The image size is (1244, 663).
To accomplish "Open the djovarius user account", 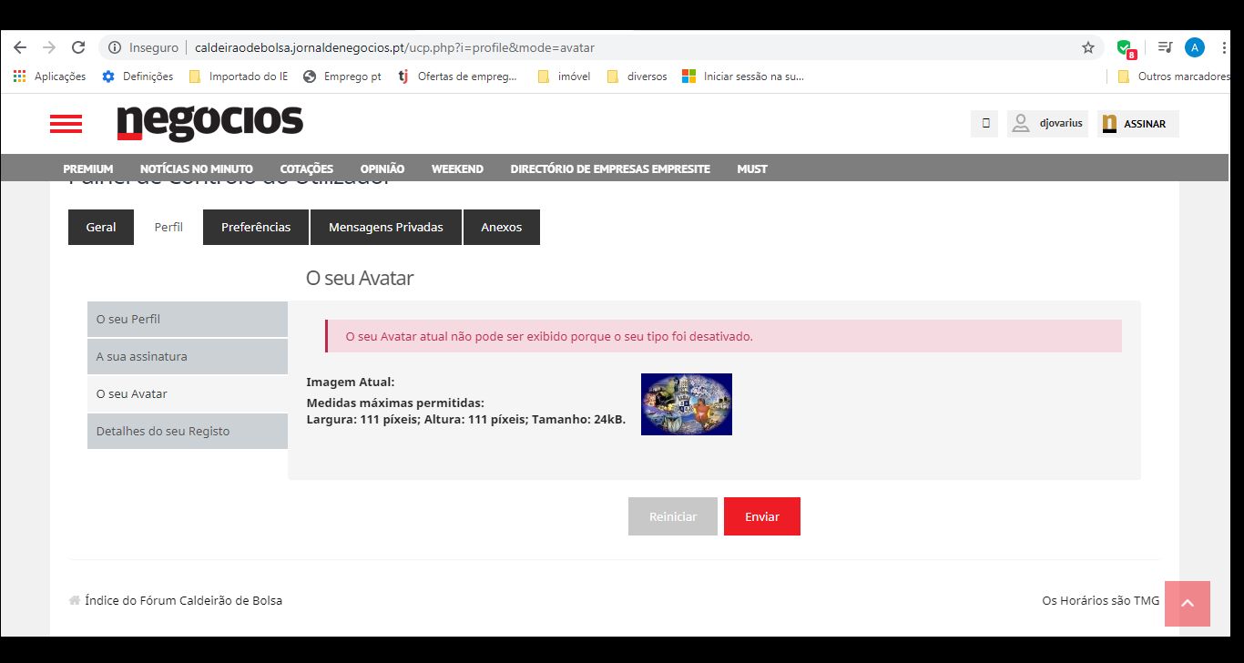I will [x=1047, y=123].
